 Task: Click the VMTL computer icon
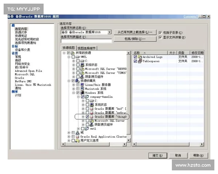(x=77, y=57)
